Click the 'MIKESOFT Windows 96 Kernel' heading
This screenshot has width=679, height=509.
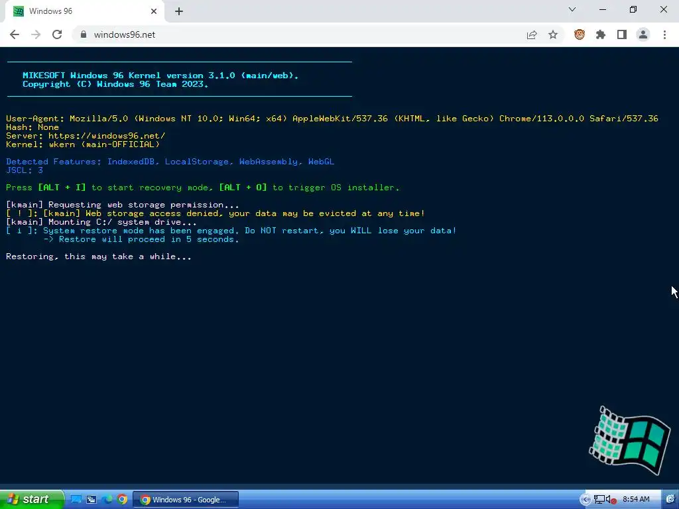pyautogui.click(x=160, y=76)
